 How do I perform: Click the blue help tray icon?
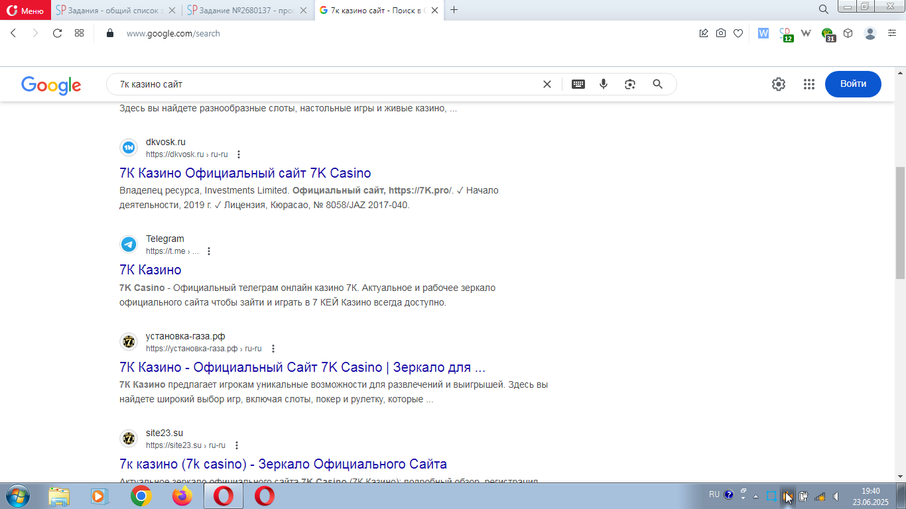pos(729,494)
